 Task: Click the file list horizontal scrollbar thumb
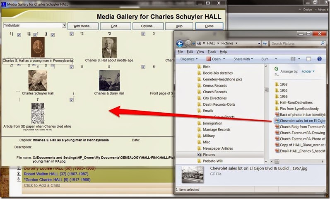pos(277,162)
